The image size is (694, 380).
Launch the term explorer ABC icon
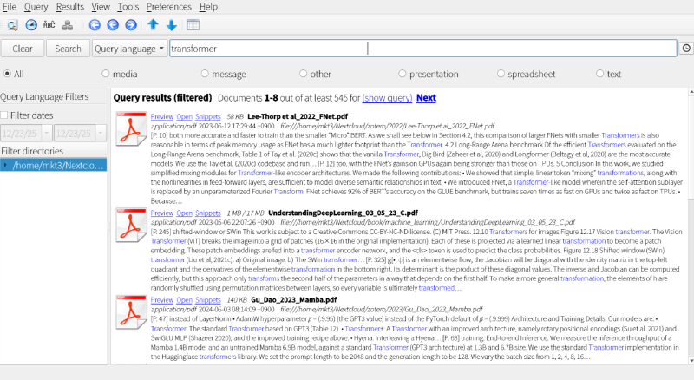pos(49,24)
